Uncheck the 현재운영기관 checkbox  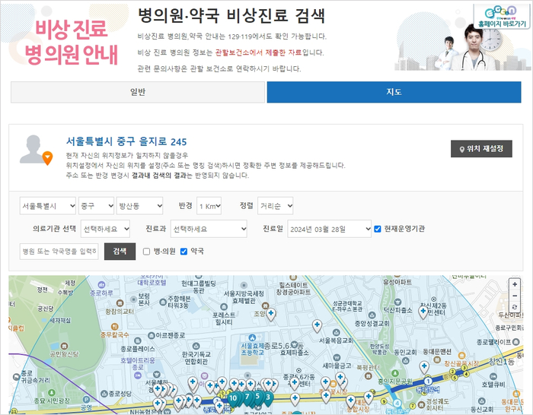[x=378, y=229]
